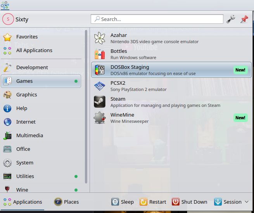
Task: Select the Games category
Action: pyautogui.click(x=41, y=81)
